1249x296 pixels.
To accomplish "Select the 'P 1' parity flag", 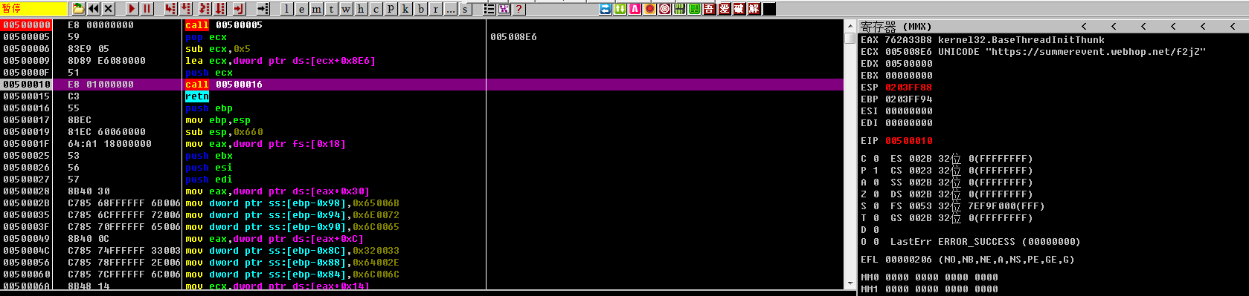I will (x=870, y=171).
